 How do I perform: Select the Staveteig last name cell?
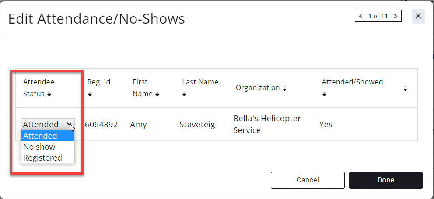click(x=197, y=125)
